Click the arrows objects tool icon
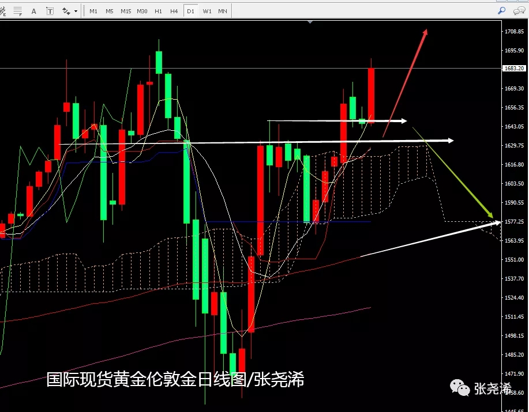 click(66, 11)
